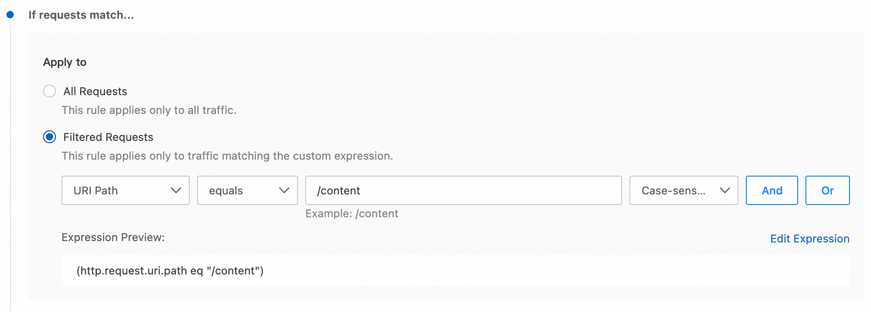This screenshot has width=871, height=312.
Task: Click the "Filtered Requests" label text
Action: (108, 137)
